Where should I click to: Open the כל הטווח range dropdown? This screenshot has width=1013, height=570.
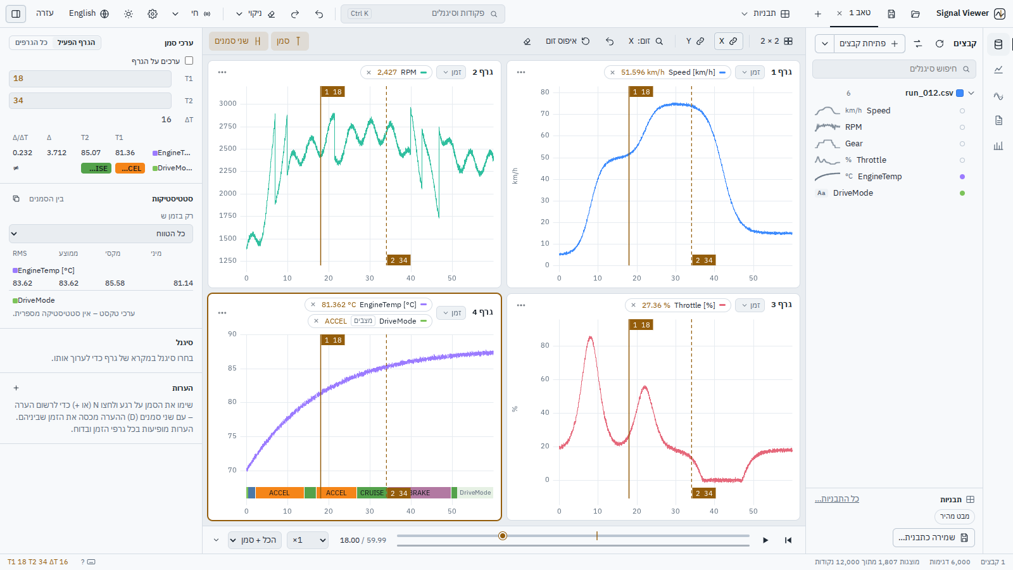point(101,234)
